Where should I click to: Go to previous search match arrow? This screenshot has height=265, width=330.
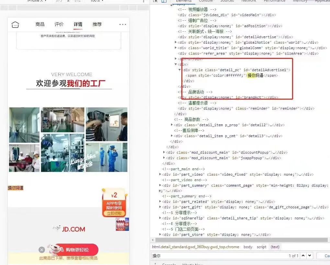click(x=303, y=256)
